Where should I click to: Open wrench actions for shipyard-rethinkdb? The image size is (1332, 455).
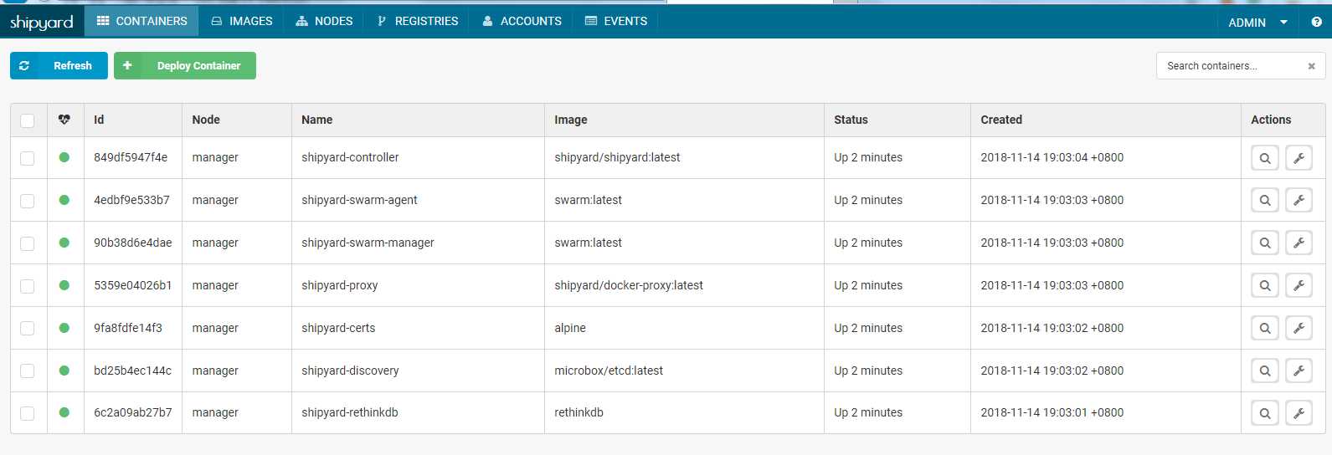[x=1299, y=413]
